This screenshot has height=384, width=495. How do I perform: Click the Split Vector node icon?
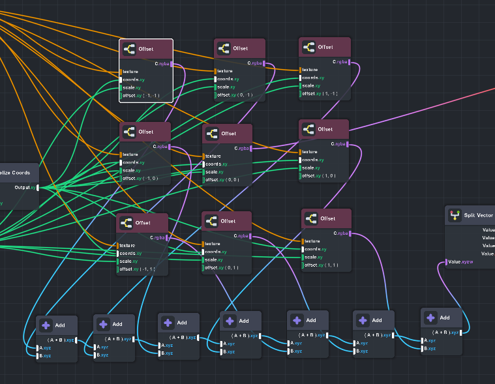pos(455,216)
